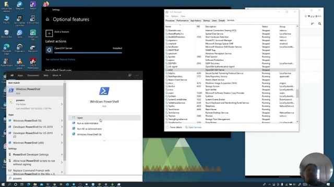Click Open action for Windows PowerShell
This screenshot has width=334, height=187.
(104, 118)
